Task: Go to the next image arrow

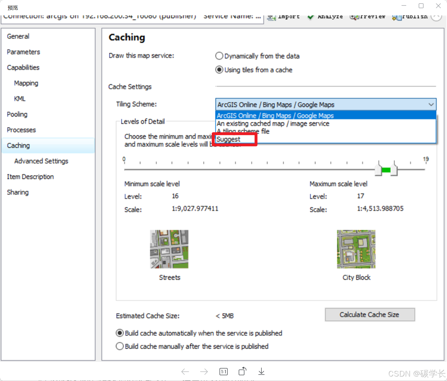Action: tap(204, 371)
